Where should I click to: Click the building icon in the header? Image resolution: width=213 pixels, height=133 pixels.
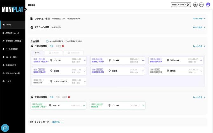pos(195,5)
